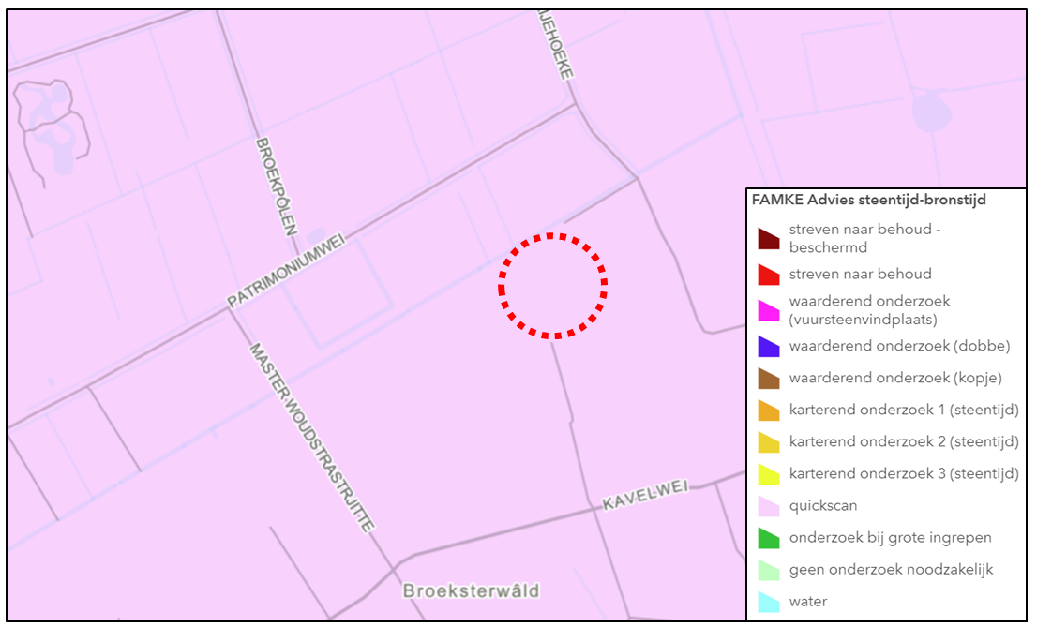Click the BROEKPÔLEN street label
The width and height of the screenshot is (1037, 627).
(x=277, y=187)
